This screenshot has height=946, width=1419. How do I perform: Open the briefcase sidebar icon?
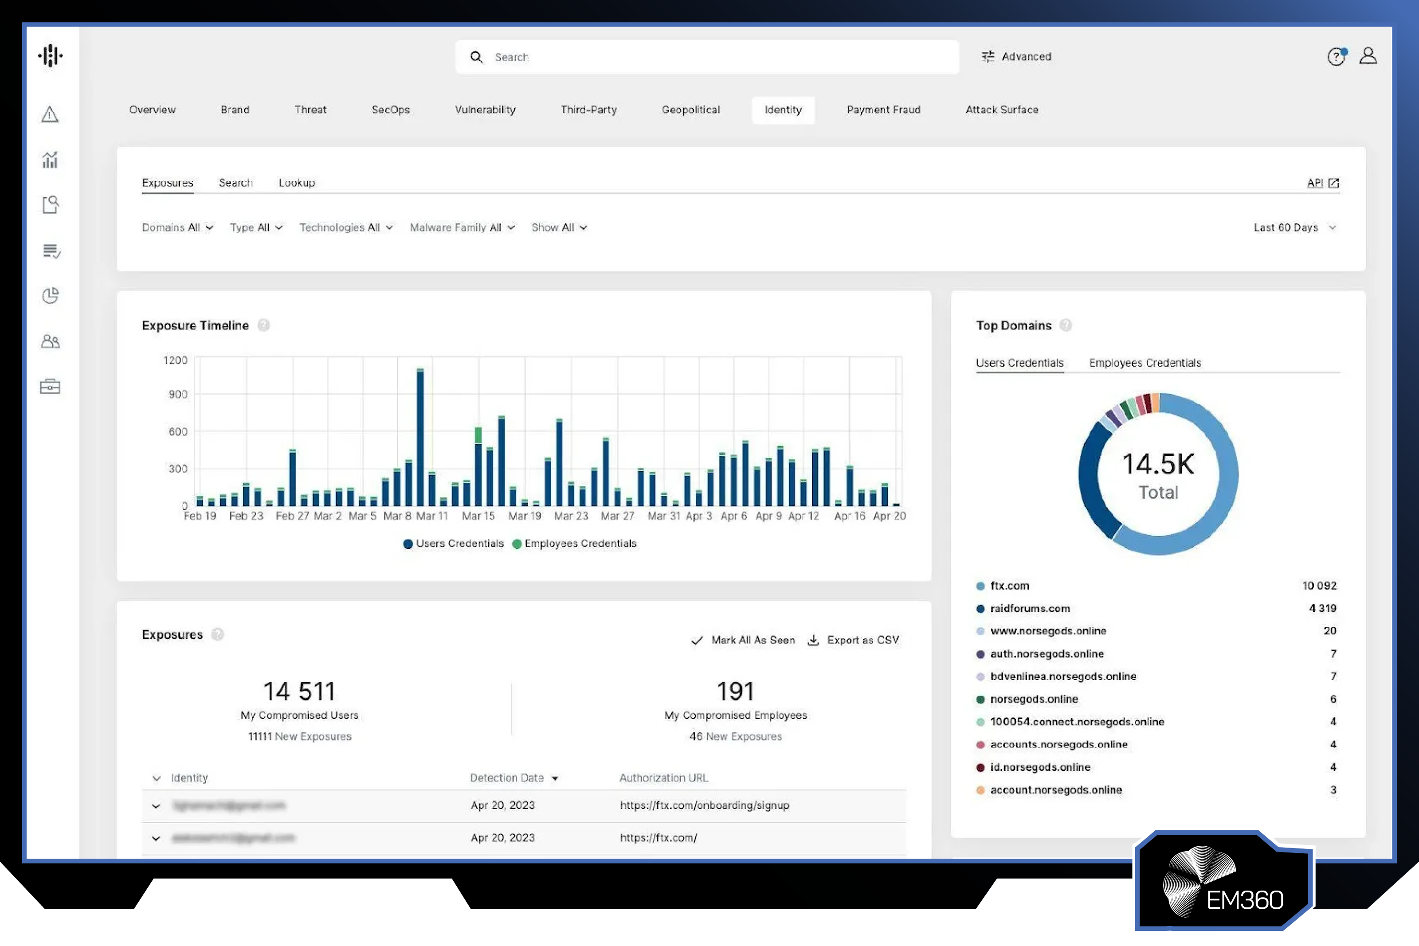coord(50,387)
